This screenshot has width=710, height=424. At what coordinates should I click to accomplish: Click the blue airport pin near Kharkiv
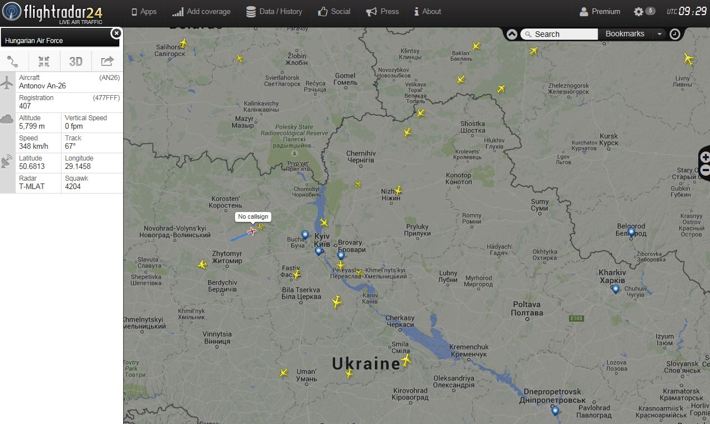tap(615, 289)
